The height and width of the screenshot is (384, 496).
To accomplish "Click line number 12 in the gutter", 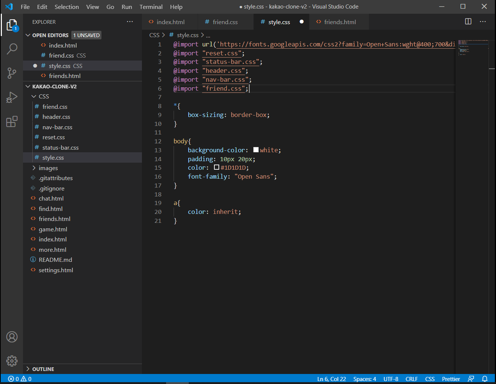I will (158, 141).
